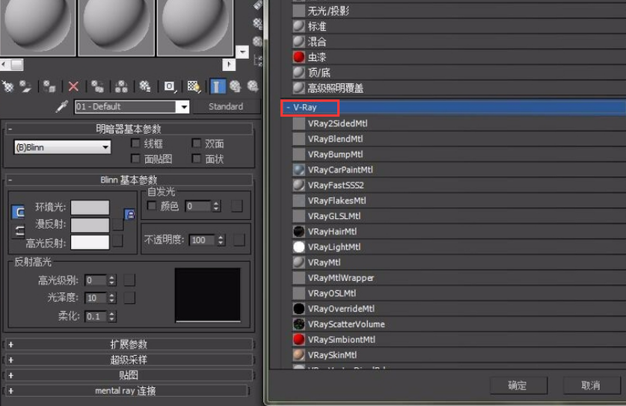Viewport: 626px width, 406px height.
Task: Enable the 面状 checkbox
Action: 197,159
